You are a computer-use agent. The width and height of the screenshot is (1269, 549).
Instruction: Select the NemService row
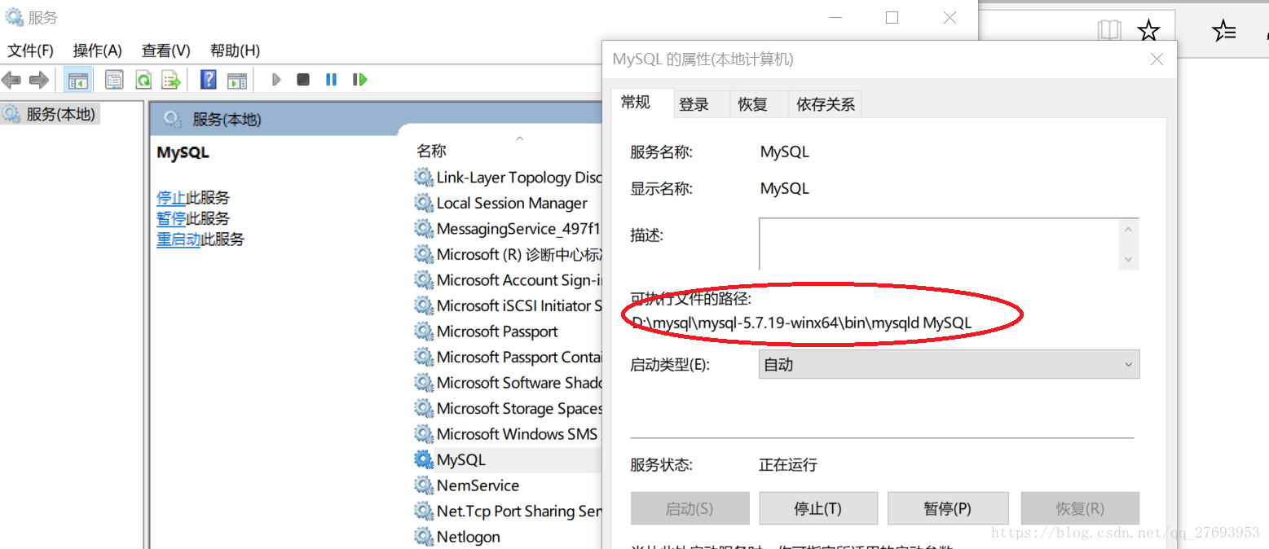click(507, 485)
